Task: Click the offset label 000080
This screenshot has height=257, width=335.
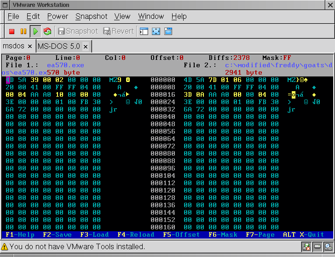Action: [x=163, y=153]
